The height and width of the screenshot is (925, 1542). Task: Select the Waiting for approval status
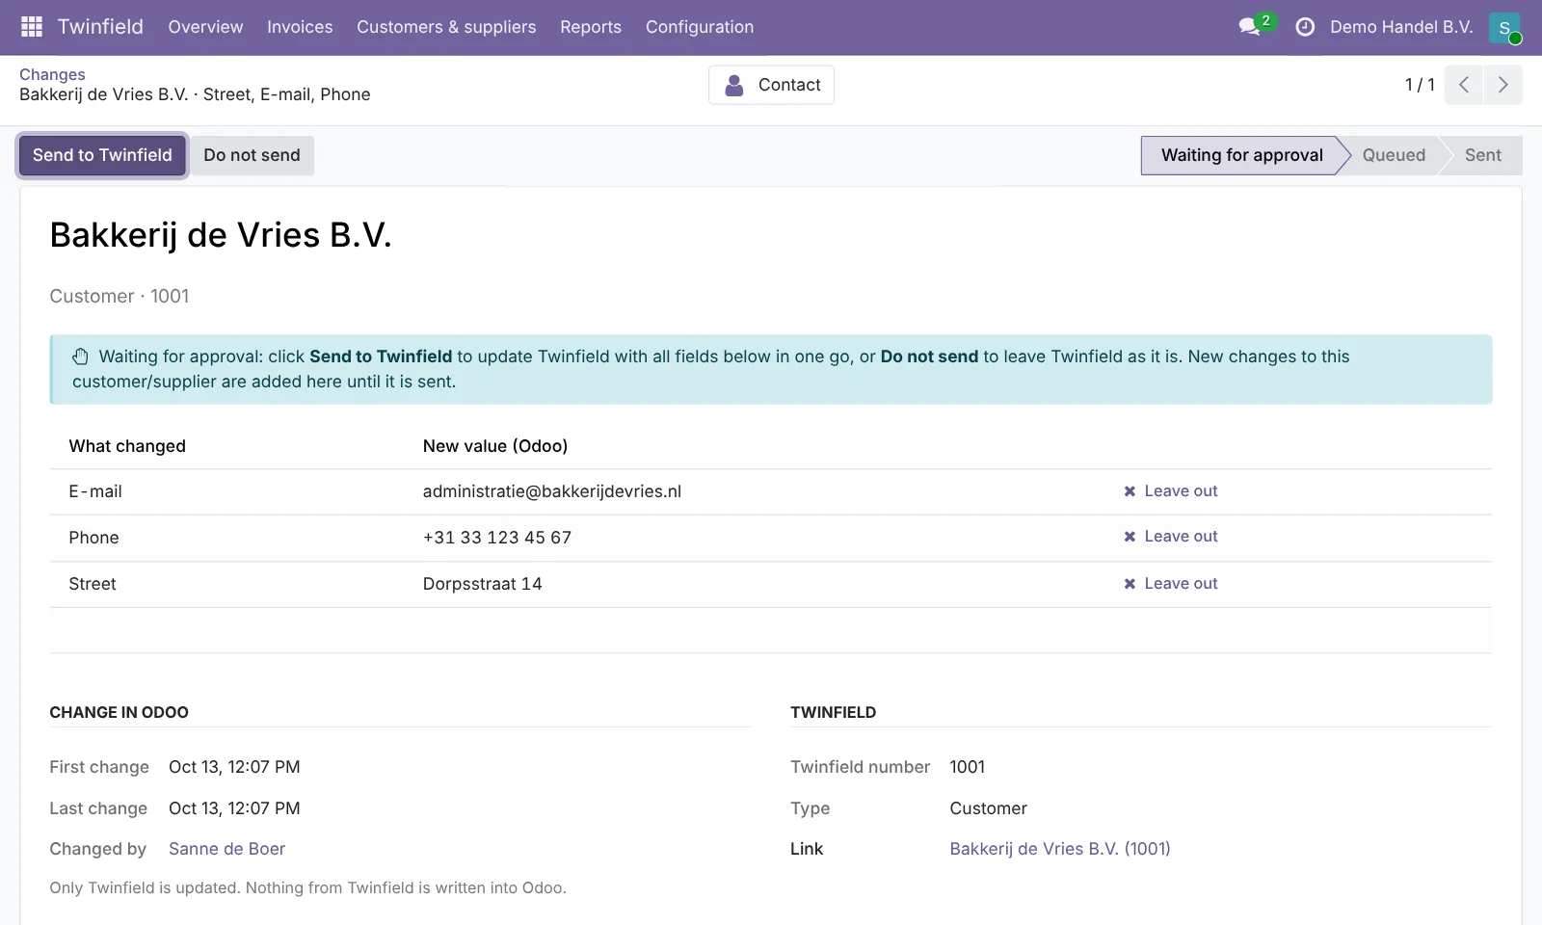coord(1241,155)
